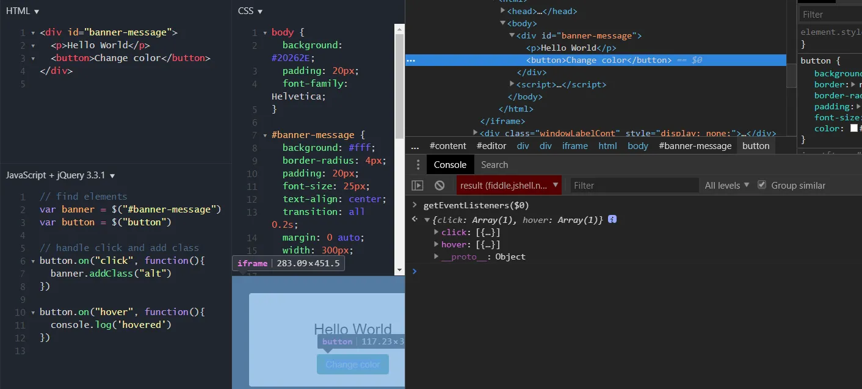862x389 pixels.
Task: Open the console drawer three-dot menu
Action: [x=418, y=165]
